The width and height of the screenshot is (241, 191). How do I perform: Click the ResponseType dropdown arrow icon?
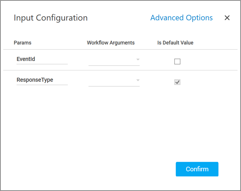tap(138, 80)
